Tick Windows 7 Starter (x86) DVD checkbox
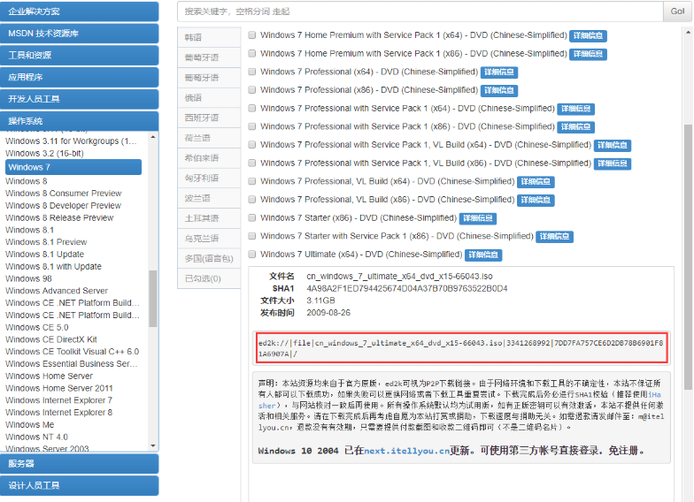 [x=253, y=218]
